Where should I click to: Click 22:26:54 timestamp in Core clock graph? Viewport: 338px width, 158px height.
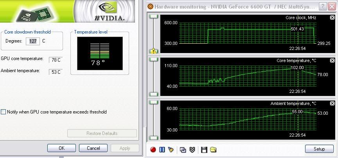click(297, 49)
